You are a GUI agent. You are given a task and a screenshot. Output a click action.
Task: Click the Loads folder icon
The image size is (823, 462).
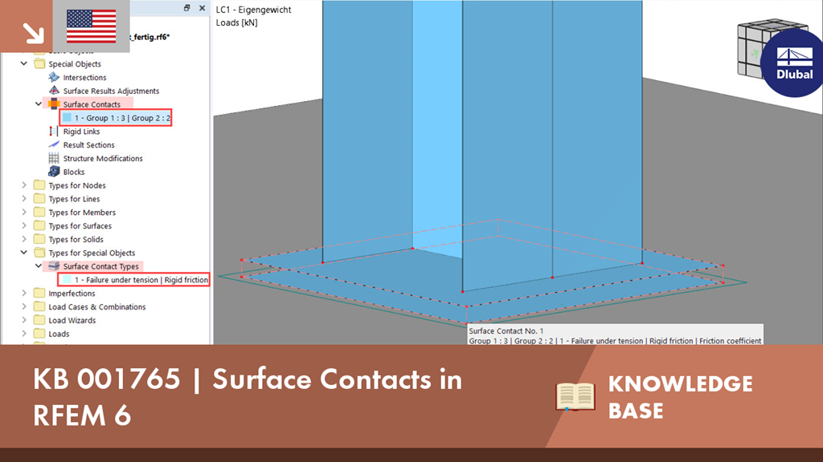tap(39, 334)
